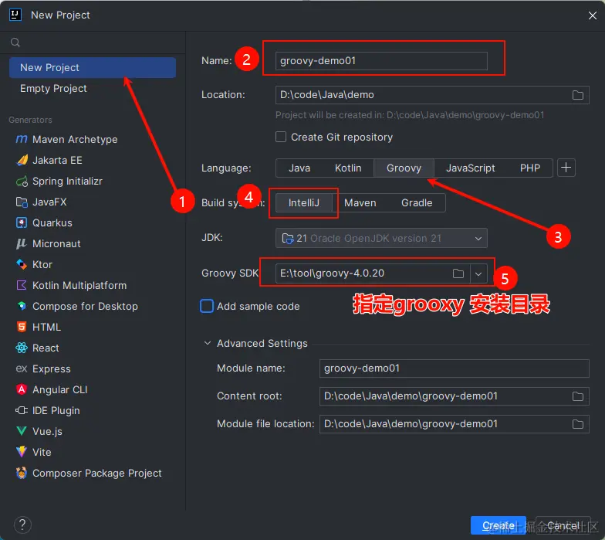The height and width of the screenshot is (540, 605).
Task: Choose IntelliJ build system
Action: (x=304, y=202)
